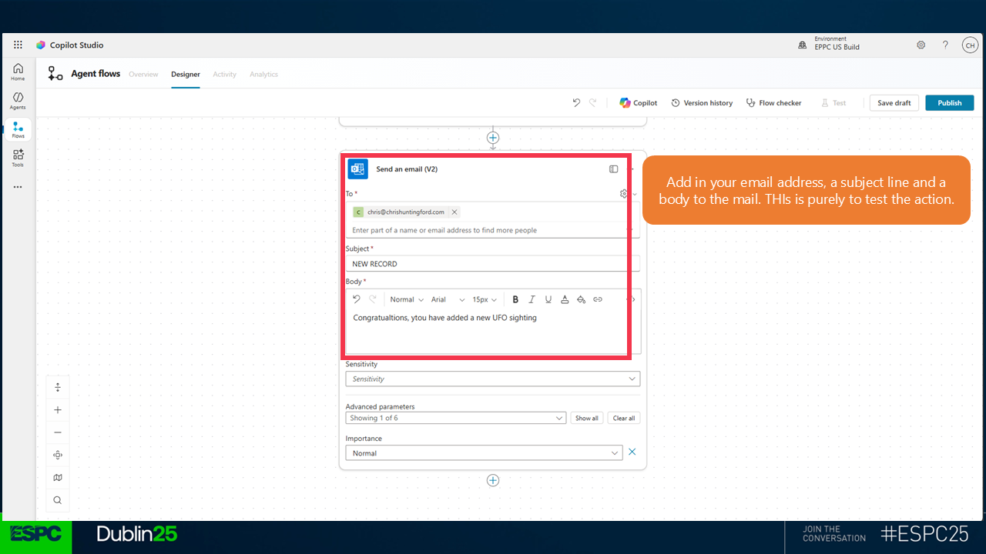Open the Arial font family dropdown
The height and width of the screenshot is (554, 986).
[448, 299]
